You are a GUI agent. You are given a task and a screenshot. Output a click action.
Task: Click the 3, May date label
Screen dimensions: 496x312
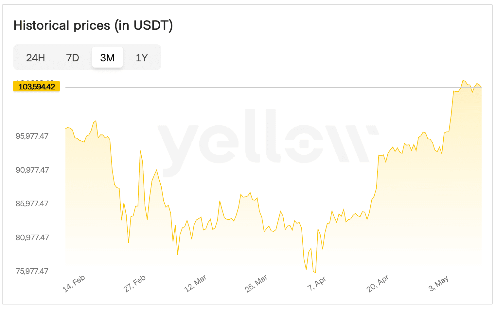click(x=438, y=283)
